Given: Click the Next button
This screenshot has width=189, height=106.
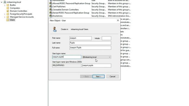Looking at the screenshot, I should tap(98, 77).
